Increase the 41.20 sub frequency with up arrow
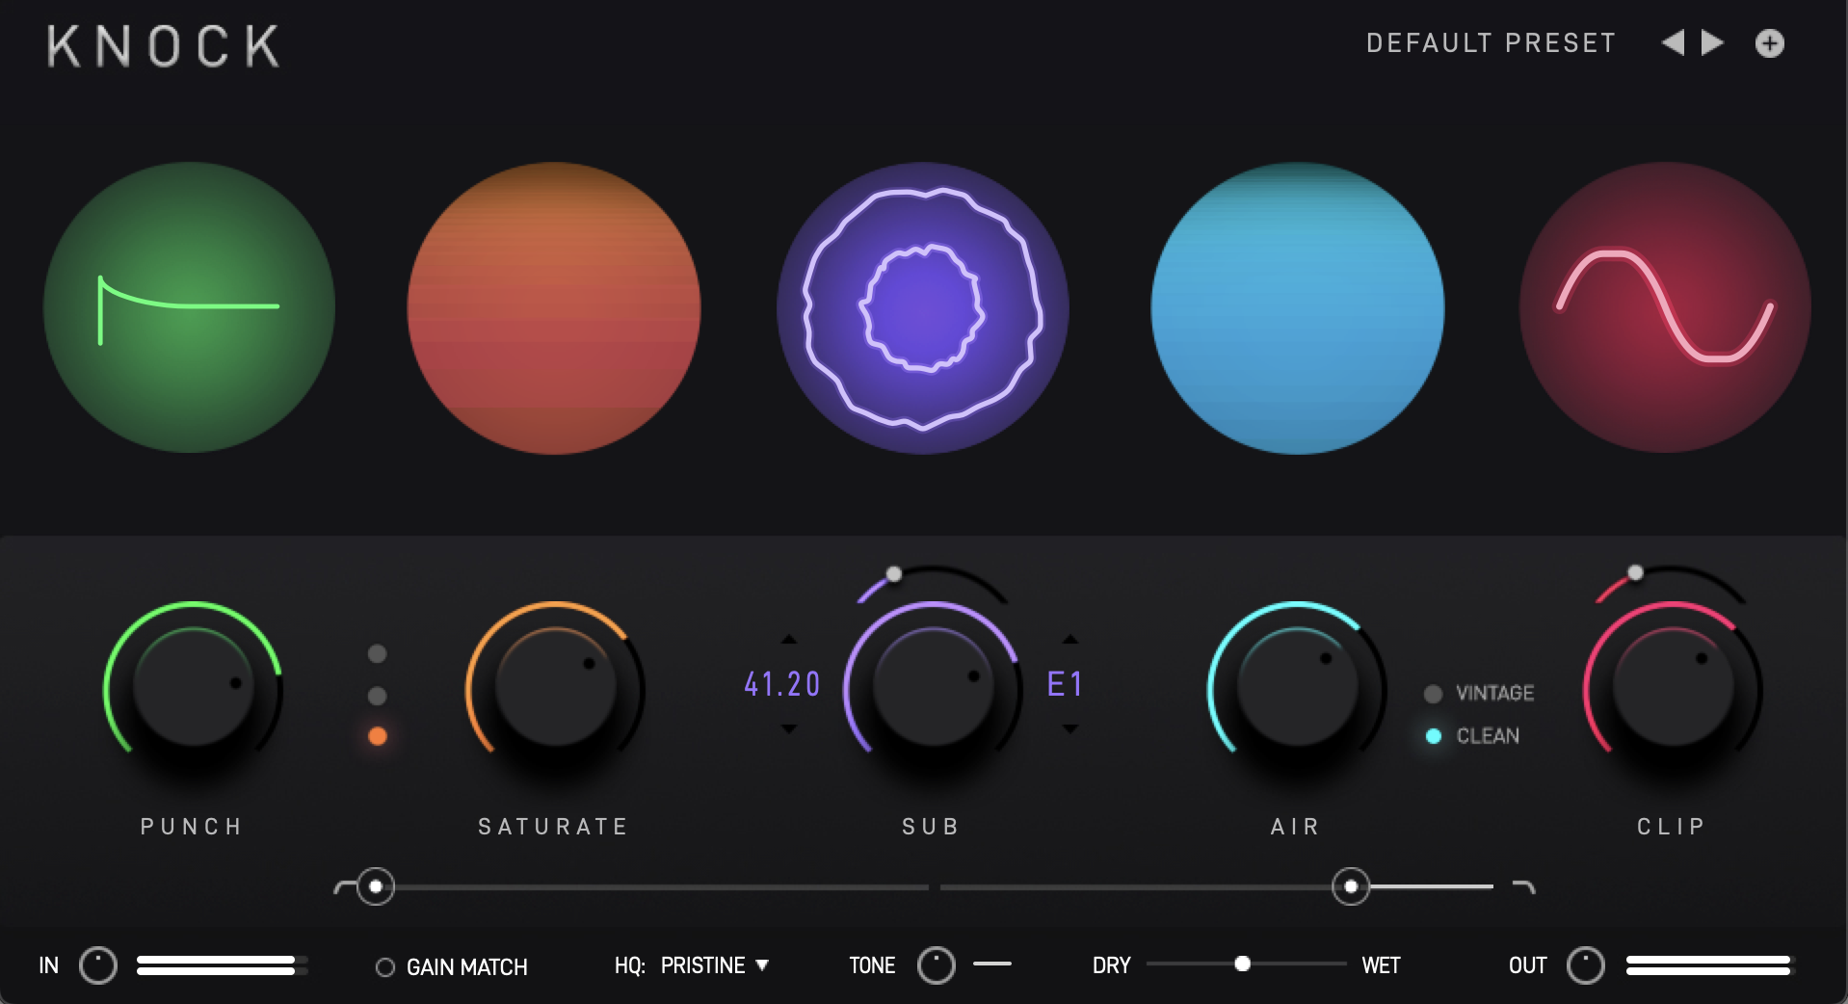 coord(789,639)
